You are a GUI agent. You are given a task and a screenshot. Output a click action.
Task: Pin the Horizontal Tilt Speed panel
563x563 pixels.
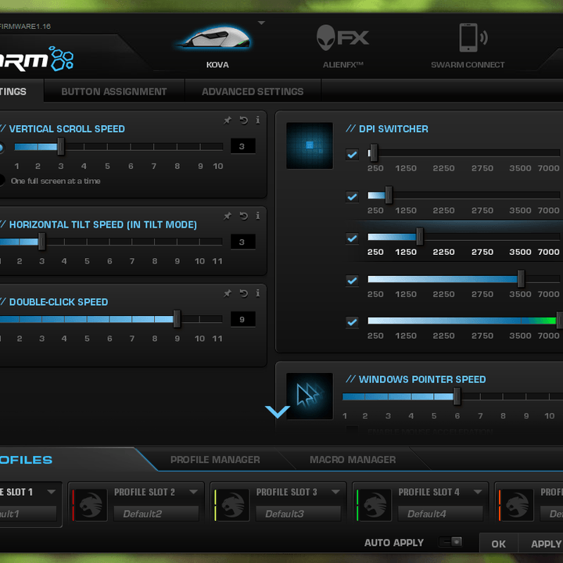point(228,216)
